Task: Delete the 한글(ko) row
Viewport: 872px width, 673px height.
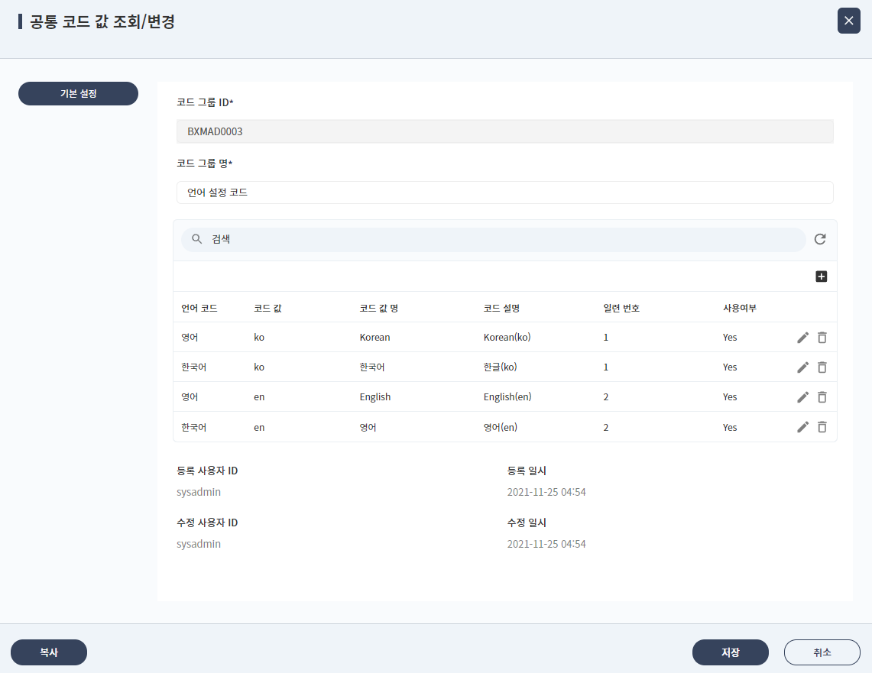Action: [822, 367]
